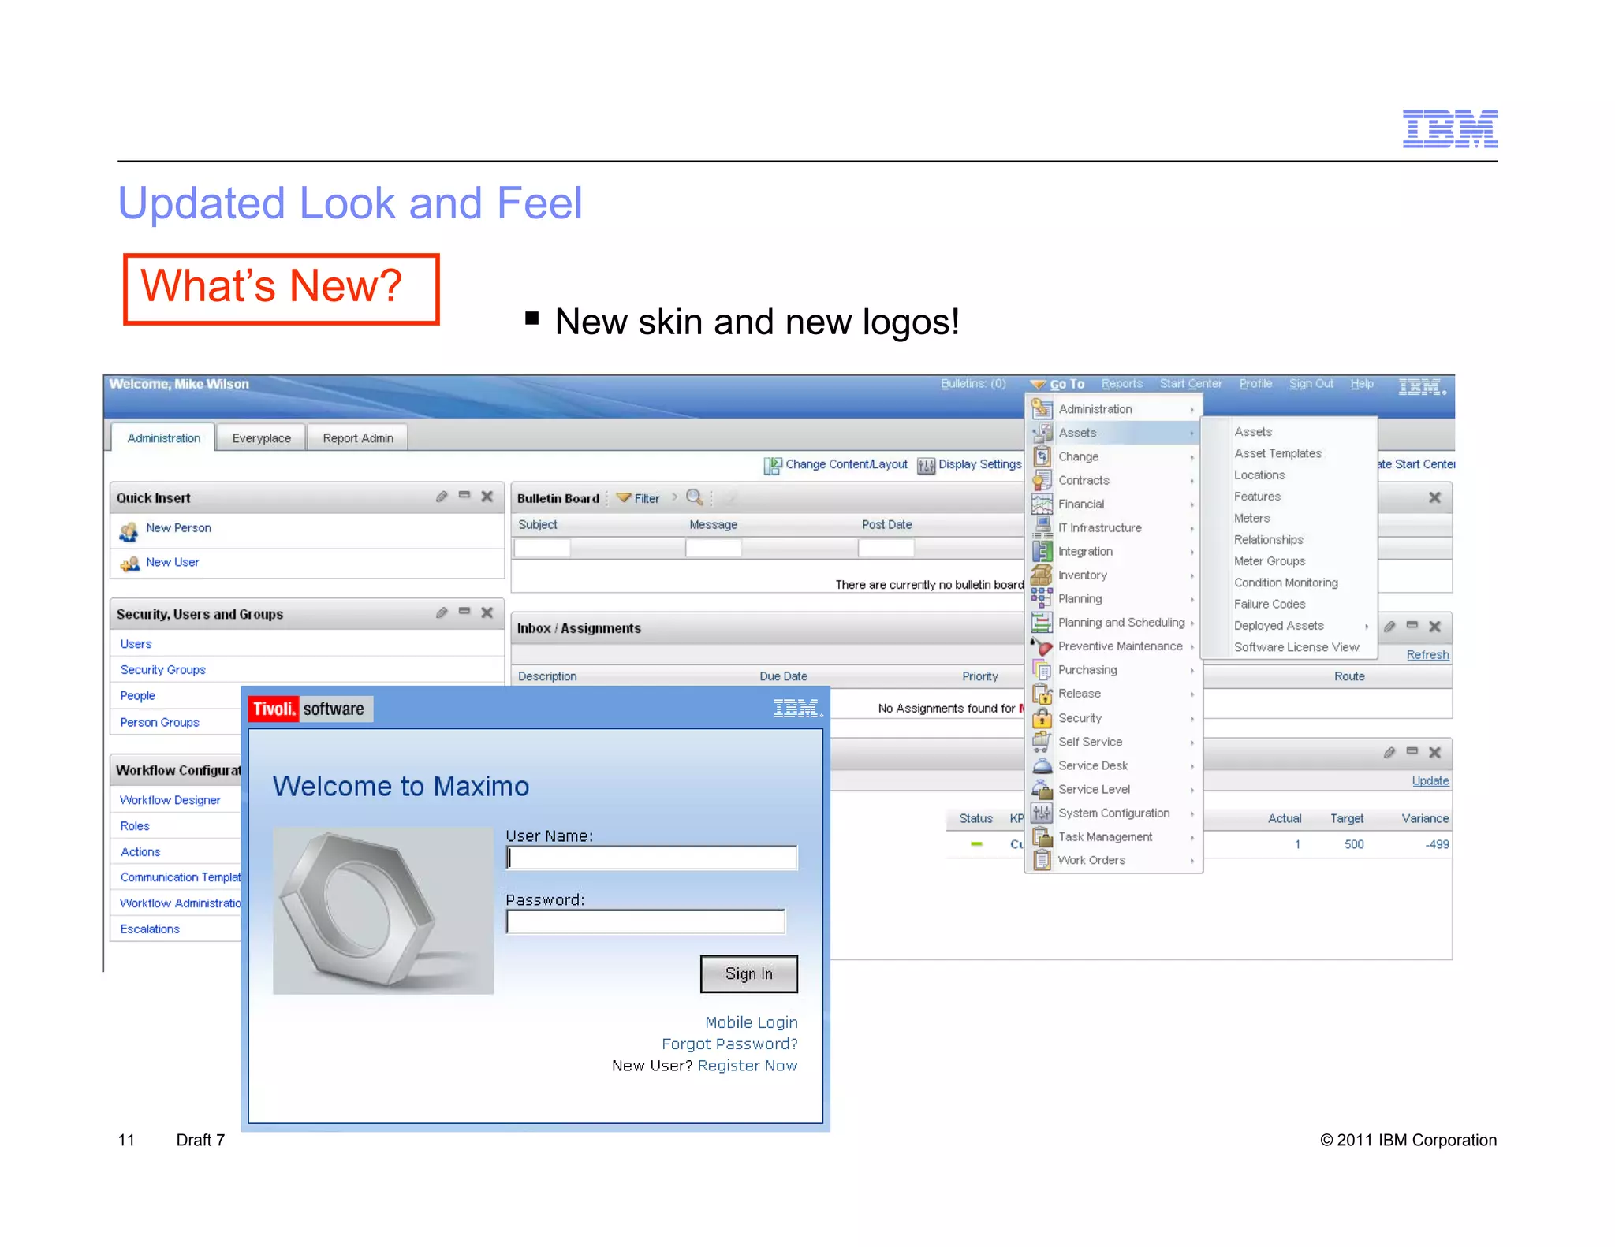Click the Contracts module icon
The height and width of the screenshot is (1247, 1615).
pos(1042,480)
